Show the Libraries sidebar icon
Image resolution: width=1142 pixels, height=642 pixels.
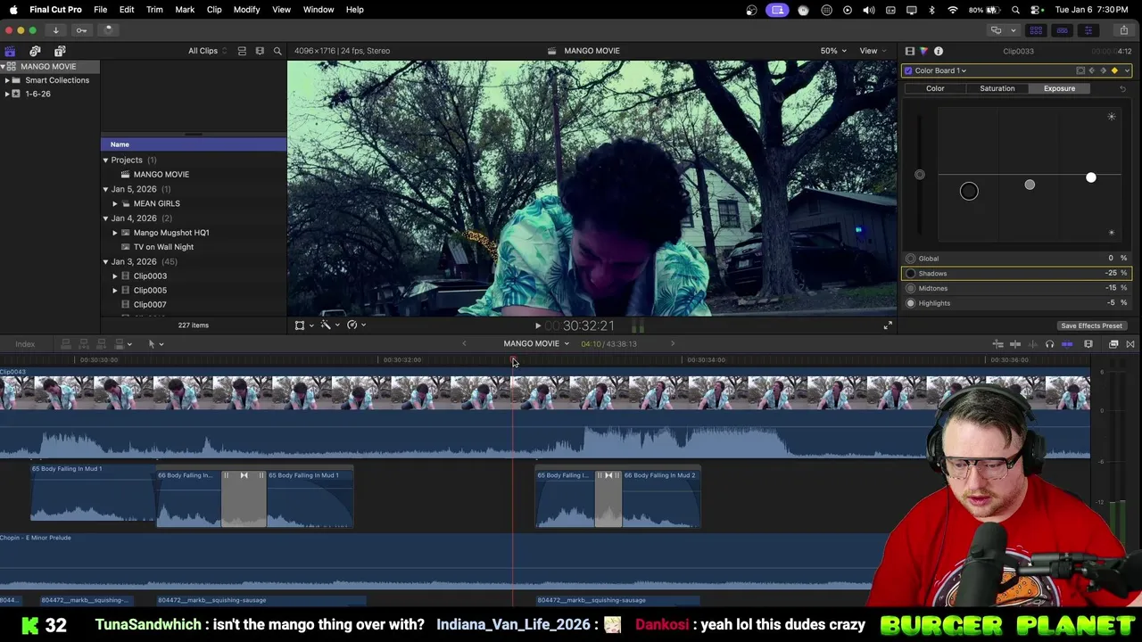click(10, 51)
